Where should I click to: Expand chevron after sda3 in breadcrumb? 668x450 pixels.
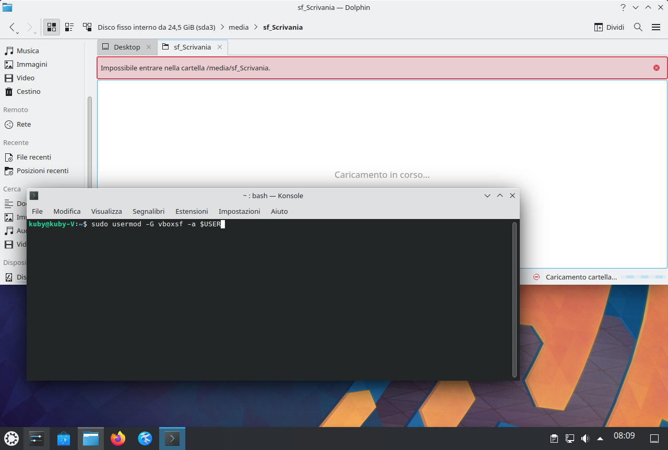(x=222, y=27)
